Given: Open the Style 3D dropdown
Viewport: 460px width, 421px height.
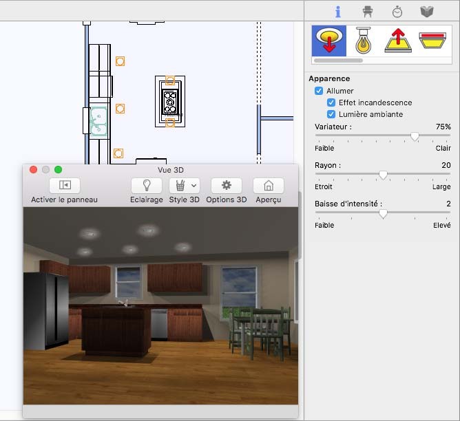Looking at the screenshot, I should click(184, 185).
